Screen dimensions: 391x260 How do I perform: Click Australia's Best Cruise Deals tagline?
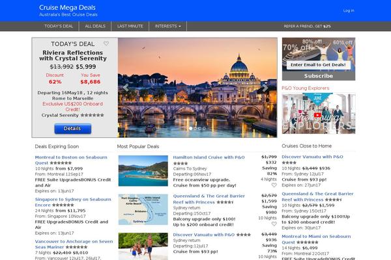tap(68, 14)
